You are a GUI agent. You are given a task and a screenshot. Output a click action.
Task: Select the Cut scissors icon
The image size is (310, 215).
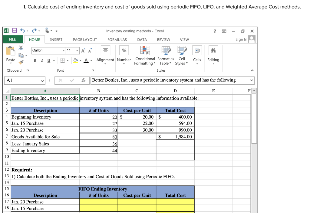click(21, 48)
